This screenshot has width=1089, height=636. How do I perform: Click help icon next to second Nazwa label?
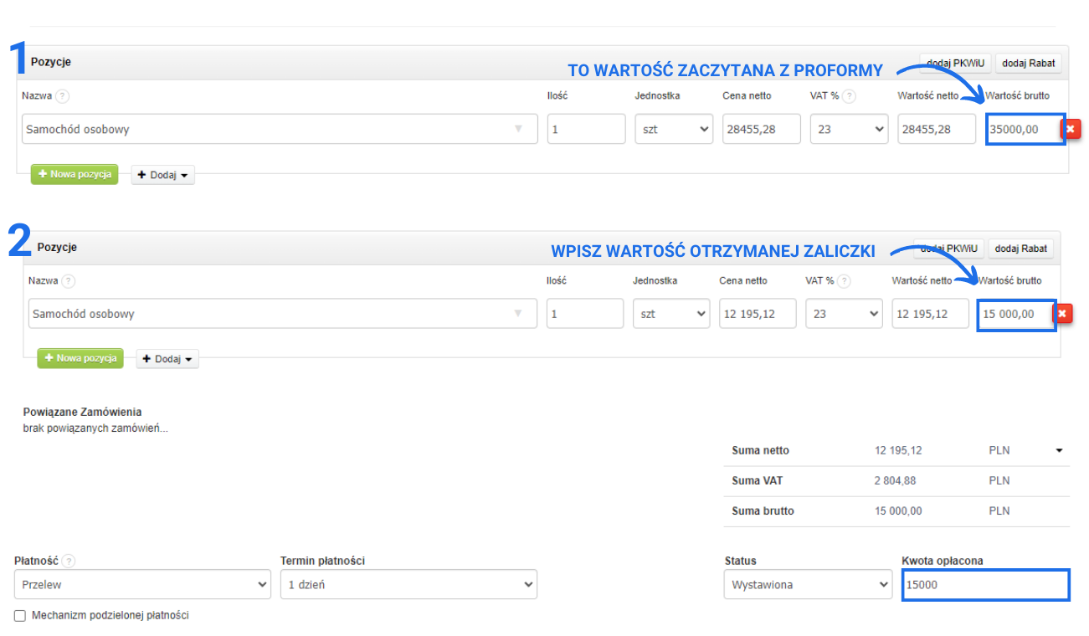pos(69,281)
